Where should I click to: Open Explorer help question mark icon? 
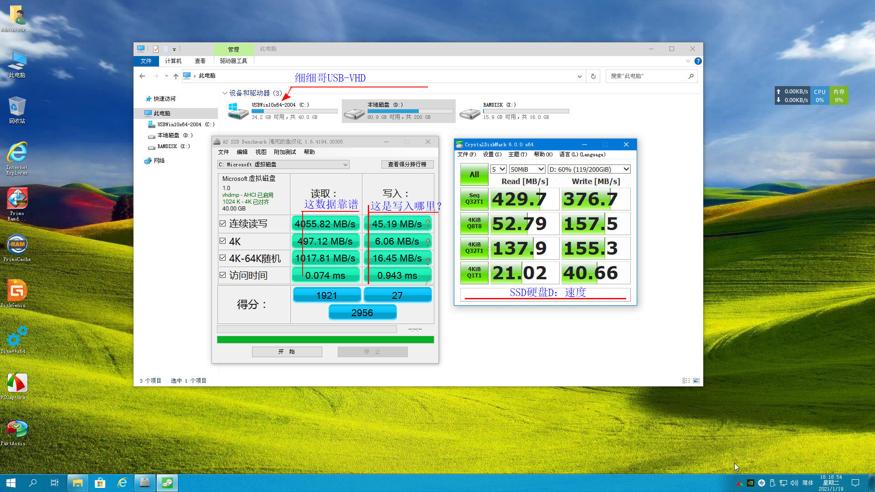(698, 61)
